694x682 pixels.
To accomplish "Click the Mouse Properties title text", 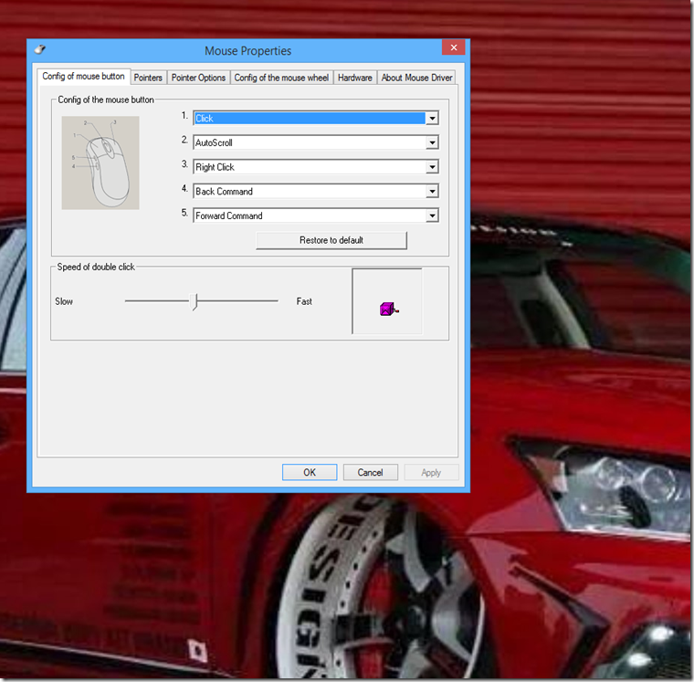I will tap(247, 51).
